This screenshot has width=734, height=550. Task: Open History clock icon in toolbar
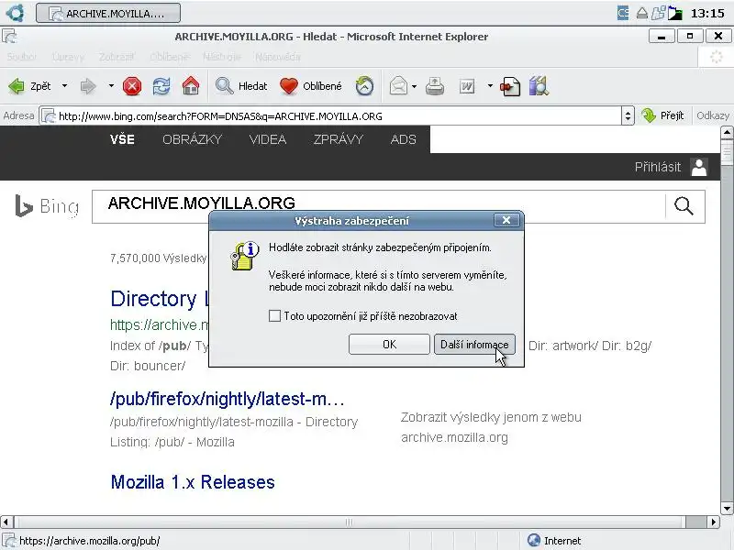364,86
